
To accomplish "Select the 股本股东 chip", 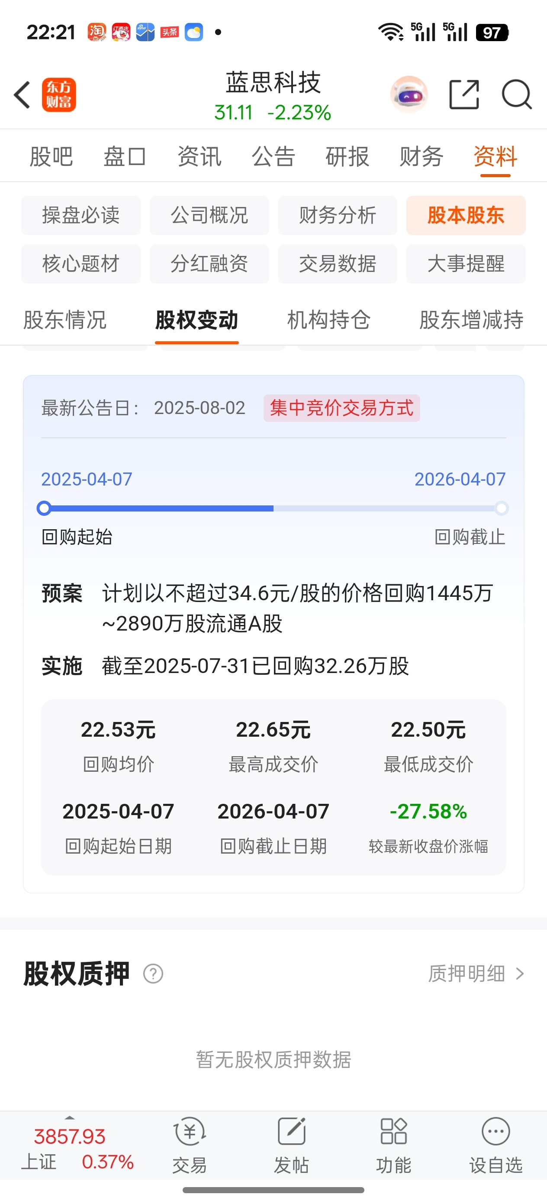I will [x=466, y=216].
